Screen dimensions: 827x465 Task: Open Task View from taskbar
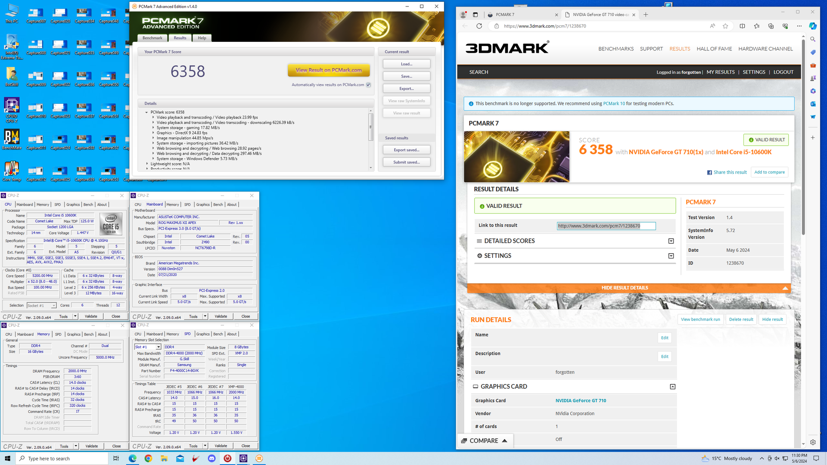tap(116, 459)
